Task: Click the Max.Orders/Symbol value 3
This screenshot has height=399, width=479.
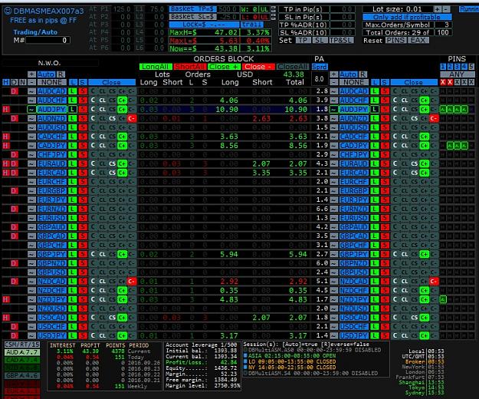Action: tap(443, 25)
